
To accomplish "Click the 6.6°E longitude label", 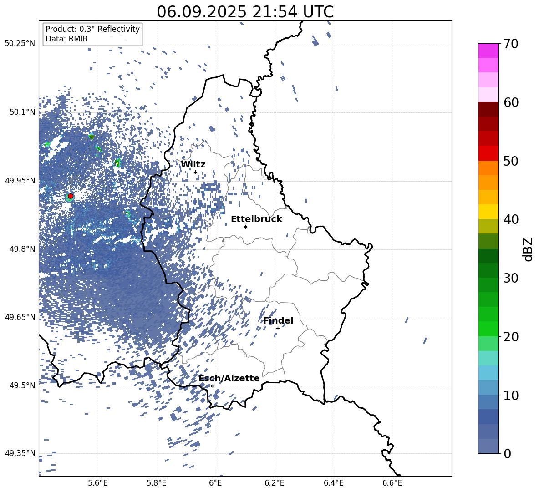I will [x=392, y=483].
